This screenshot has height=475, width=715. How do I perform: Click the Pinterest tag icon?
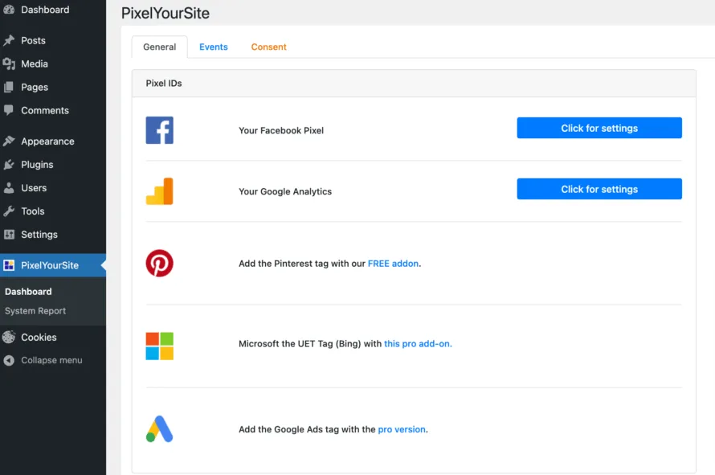coord(159,263)
